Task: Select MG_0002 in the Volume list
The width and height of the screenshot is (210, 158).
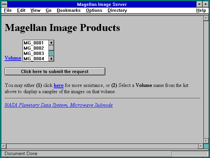Action: point(36,48)
